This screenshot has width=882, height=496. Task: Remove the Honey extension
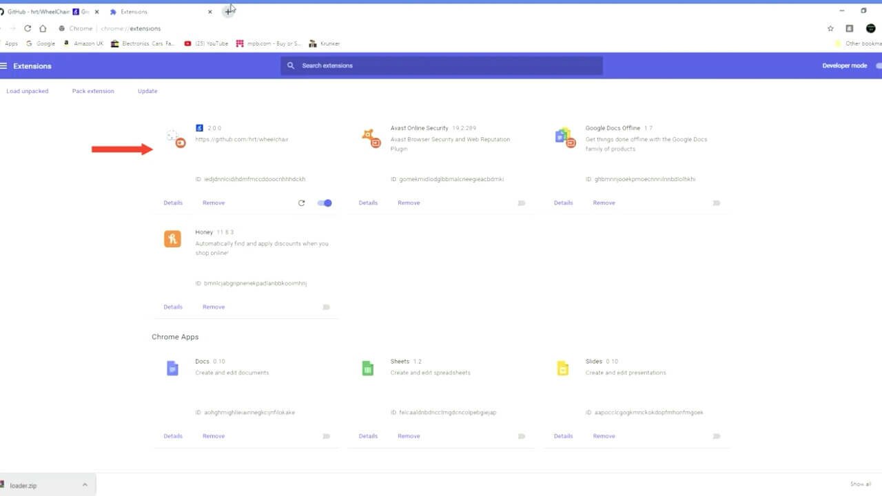[x=214, y=307]
